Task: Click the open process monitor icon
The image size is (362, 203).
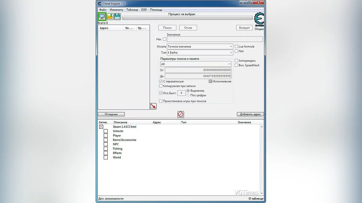Action: (x=102, y=17)
